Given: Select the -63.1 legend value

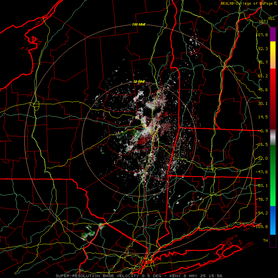Looking at the screenshot, I should click(262, 186).
